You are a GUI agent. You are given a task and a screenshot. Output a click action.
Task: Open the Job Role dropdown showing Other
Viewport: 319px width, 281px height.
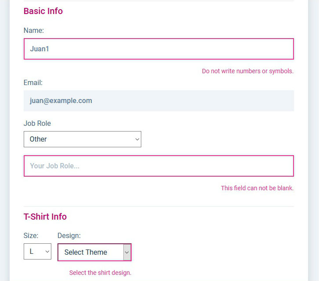[x=82, y=139]
